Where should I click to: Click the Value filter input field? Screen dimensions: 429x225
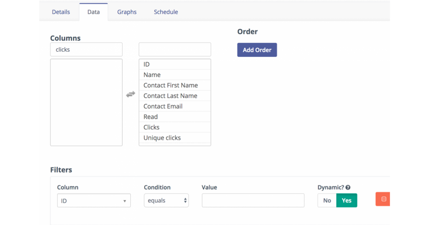click(253, 200)
